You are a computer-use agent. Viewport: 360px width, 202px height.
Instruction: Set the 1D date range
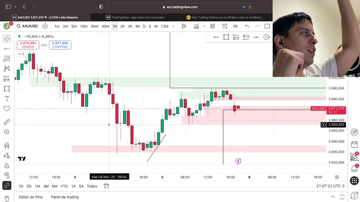click(x=21, y=186)
